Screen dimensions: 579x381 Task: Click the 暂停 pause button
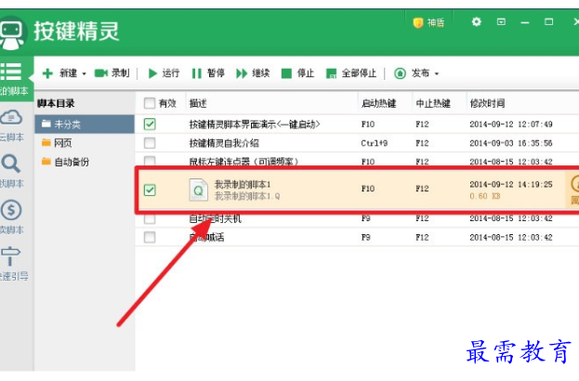pyautogui.click(x=208, y=73)
